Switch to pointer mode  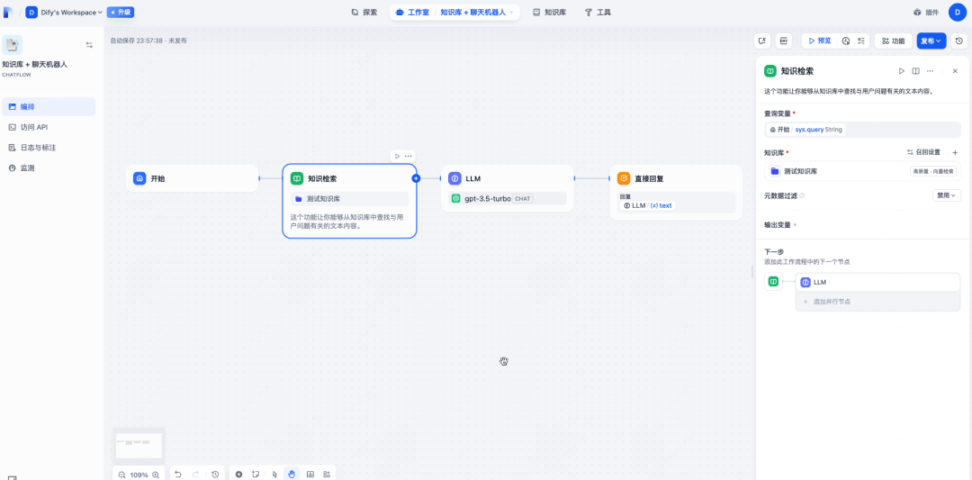pos(275,475)
